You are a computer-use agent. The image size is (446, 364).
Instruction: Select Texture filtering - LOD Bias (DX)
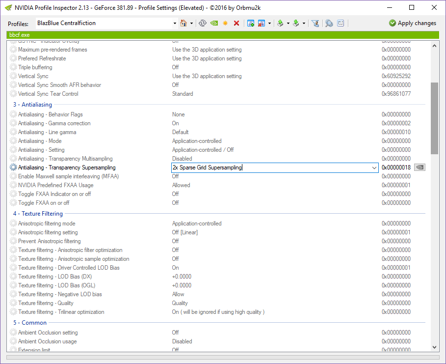coord(217,277)
